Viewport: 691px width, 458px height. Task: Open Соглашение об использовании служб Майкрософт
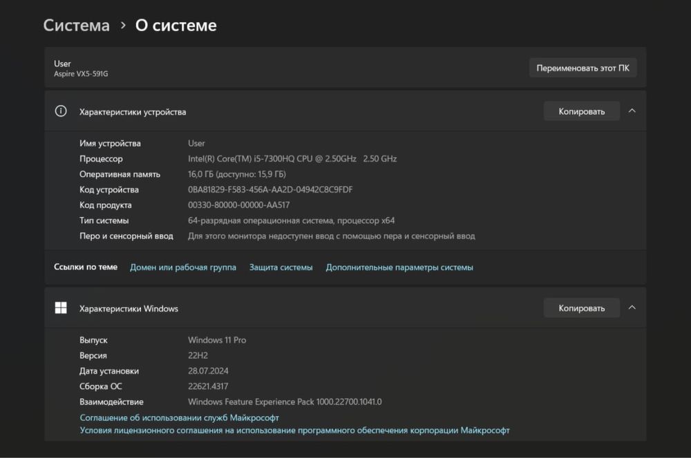point(180,418)
